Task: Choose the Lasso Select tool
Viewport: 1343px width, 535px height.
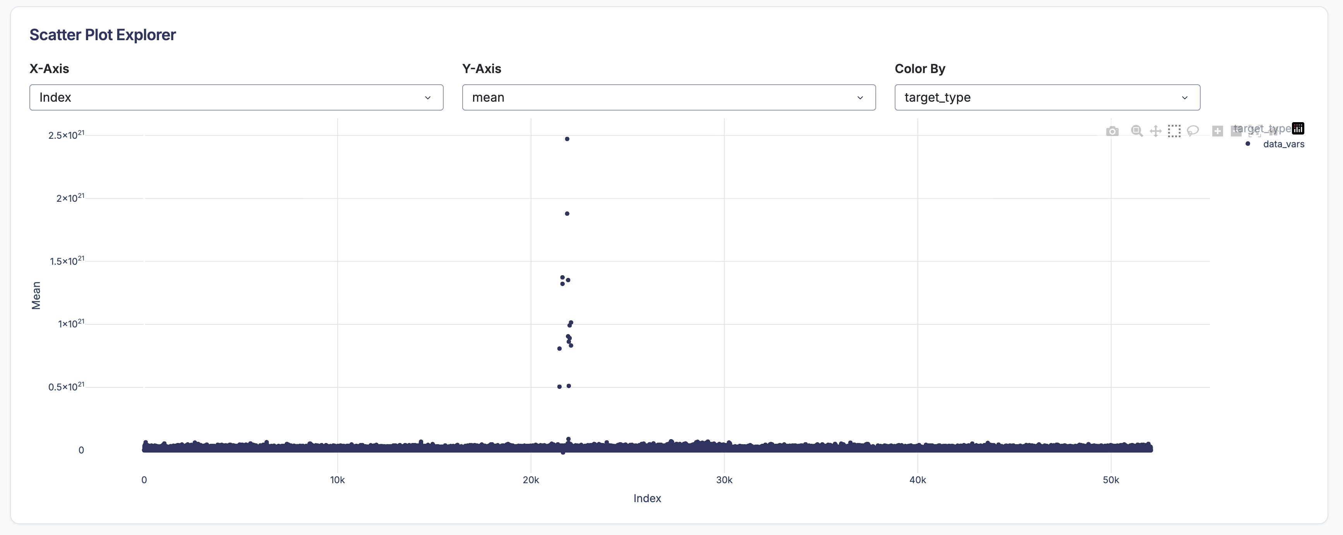Action: pyautogui.click(x=1193, y=131)
